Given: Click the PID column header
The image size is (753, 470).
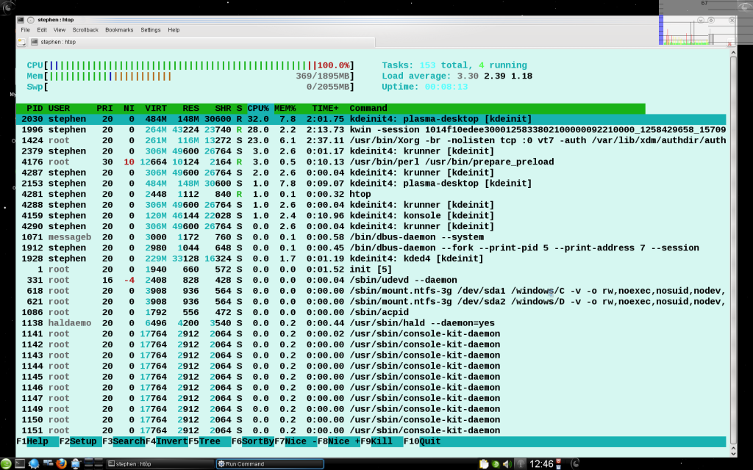Looking at the screenshot, I should tap(35, 109).
